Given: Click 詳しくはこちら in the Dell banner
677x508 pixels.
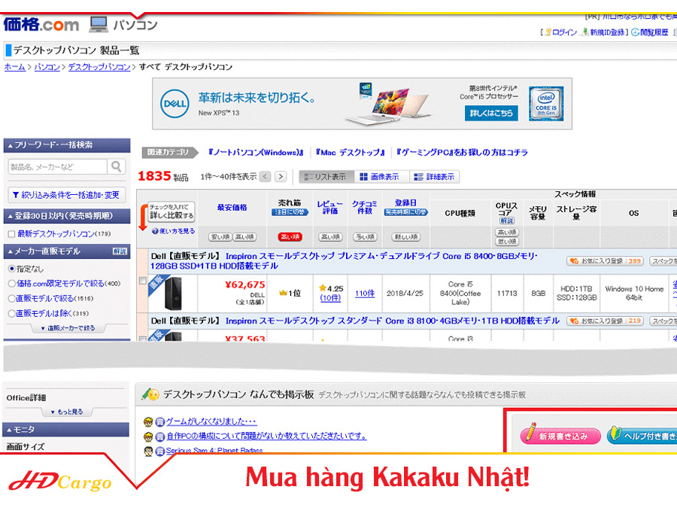Looking at the screenshot, I should [491, 113].
